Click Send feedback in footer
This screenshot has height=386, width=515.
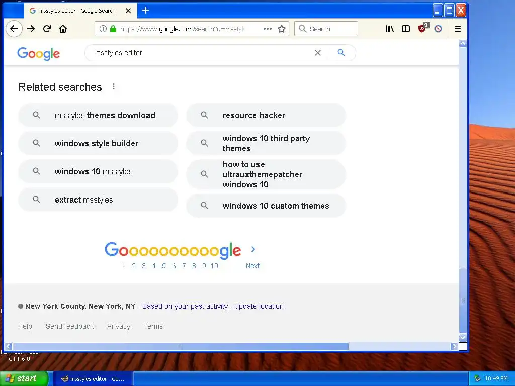tap(69, 326)
